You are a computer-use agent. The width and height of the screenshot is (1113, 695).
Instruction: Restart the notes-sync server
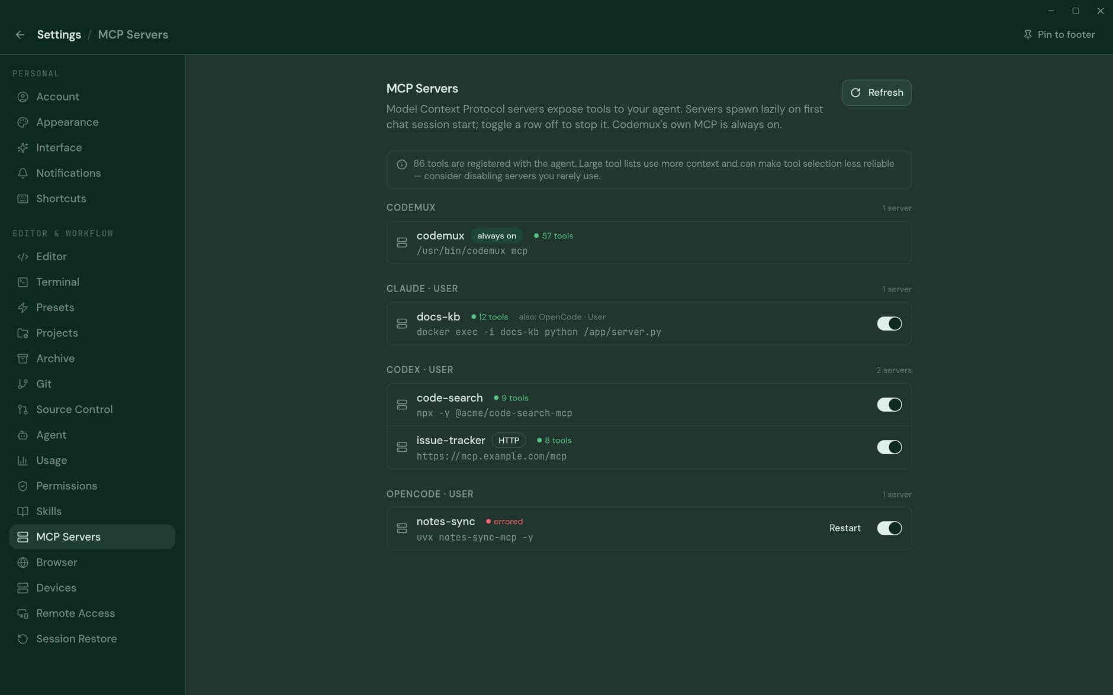pos(845,528)
